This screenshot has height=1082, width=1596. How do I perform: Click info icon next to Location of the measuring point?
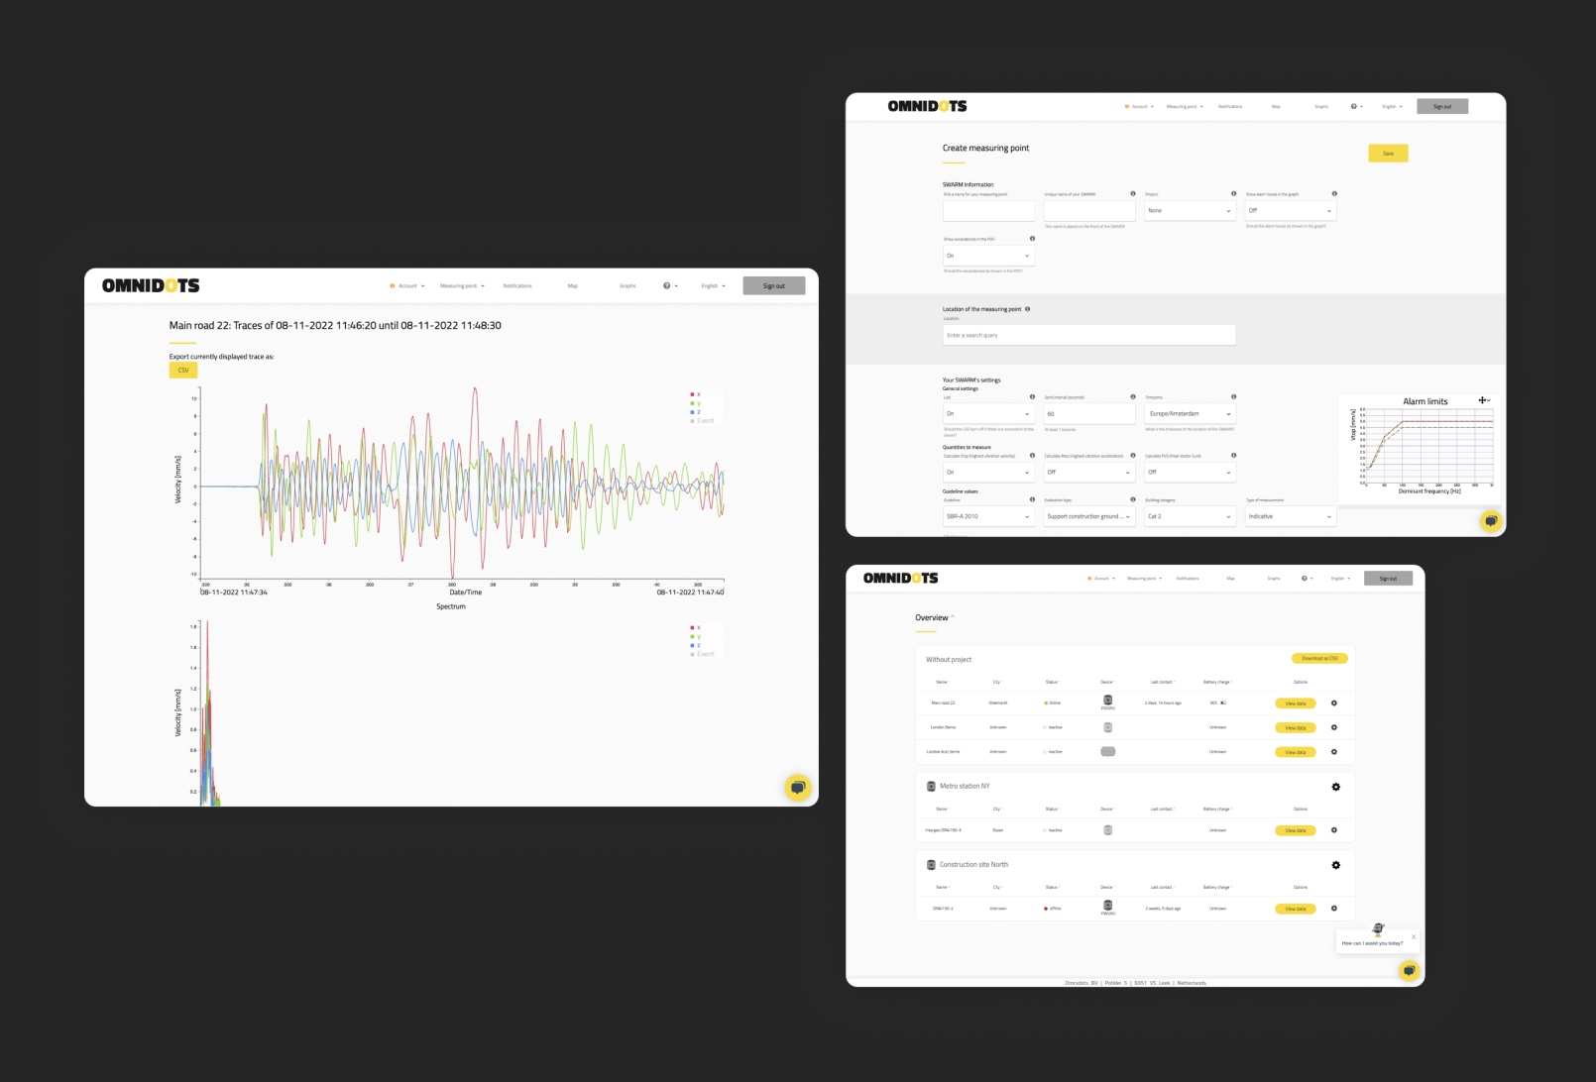coord(1027,309)
